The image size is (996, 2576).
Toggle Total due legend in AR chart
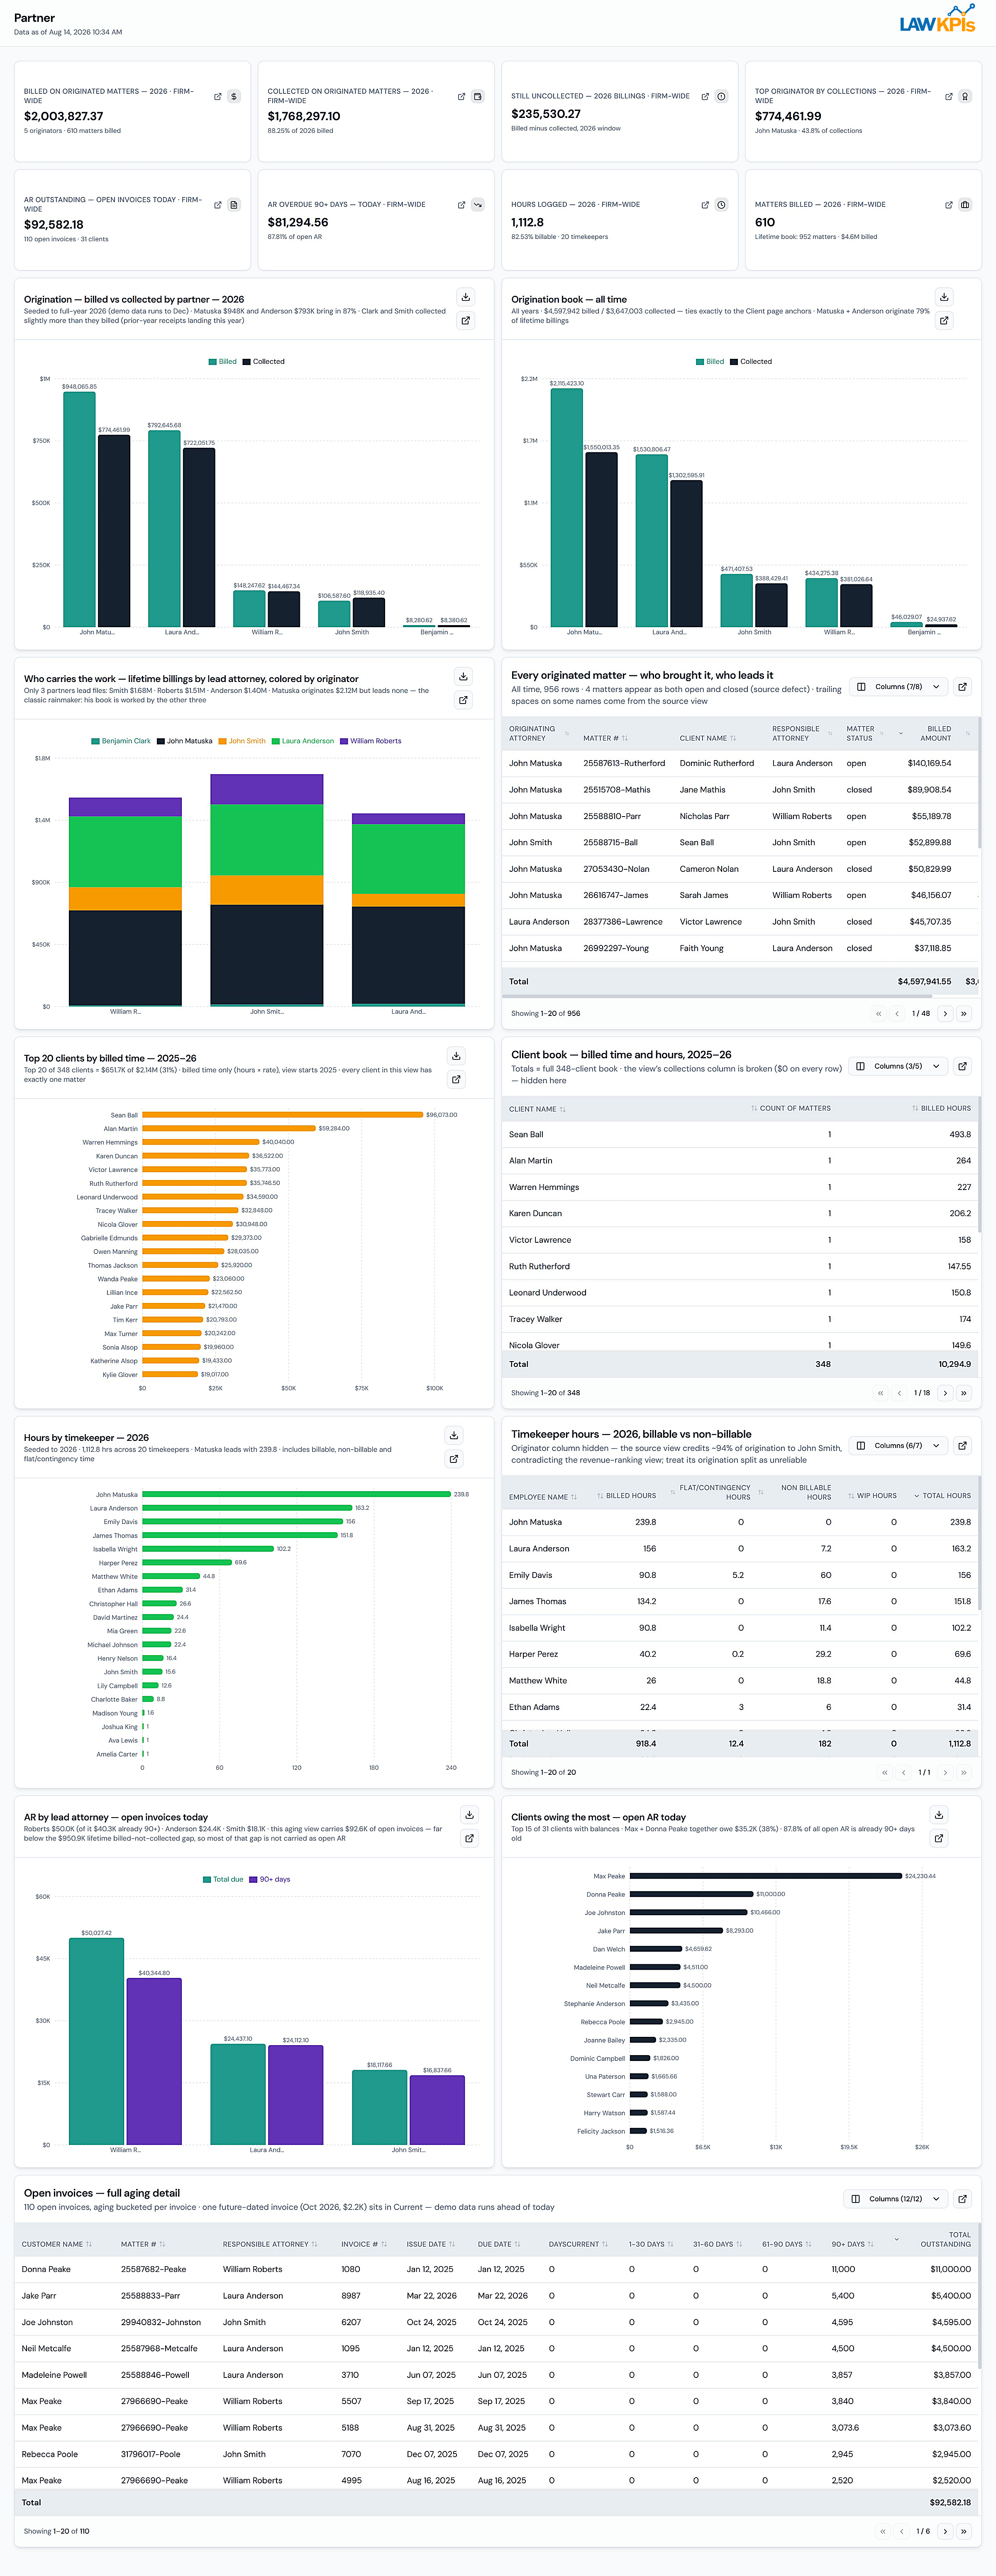[224, 1879]
